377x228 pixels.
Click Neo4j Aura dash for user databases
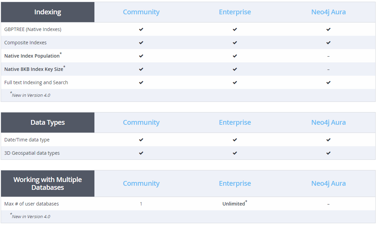pos(329,204)
